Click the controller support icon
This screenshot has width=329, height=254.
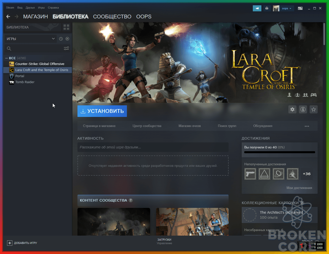[x=314, y=95]
